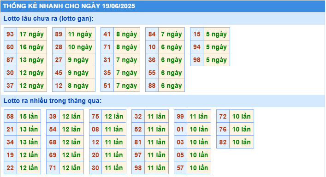The height and width of the screenshot is (177, 326).
Task: Click frequent number 54
Action: (x=53, y=129)
